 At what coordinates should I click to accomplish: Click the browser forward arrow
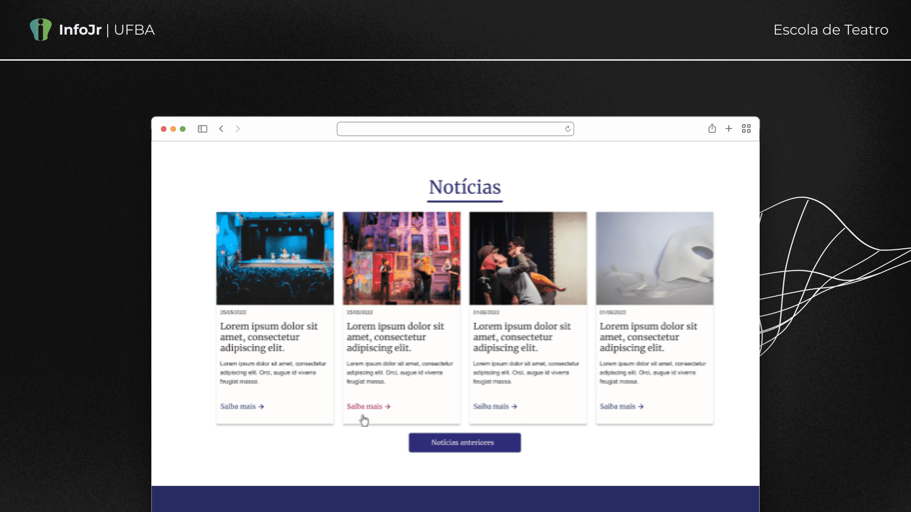coord(238,129)
